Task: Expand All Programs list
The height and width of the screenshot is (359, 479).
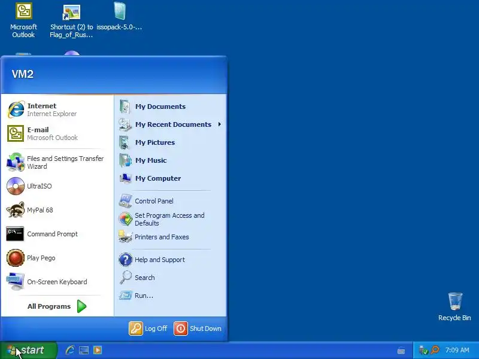Action: tap(57, 306)
